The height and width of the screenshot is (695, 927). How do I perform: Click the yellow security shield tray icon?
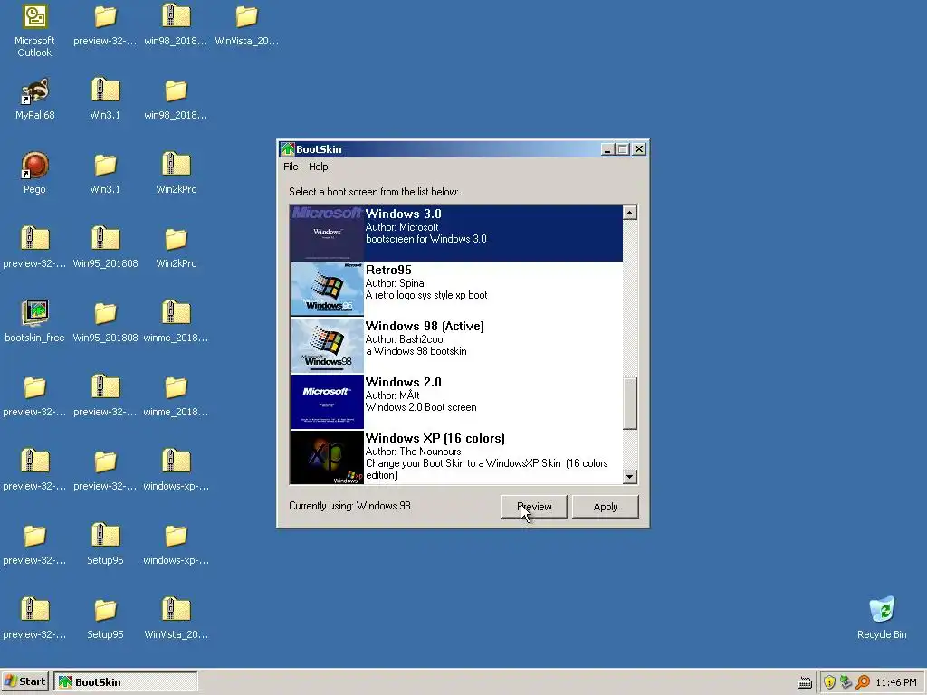[x=829, y=682]
